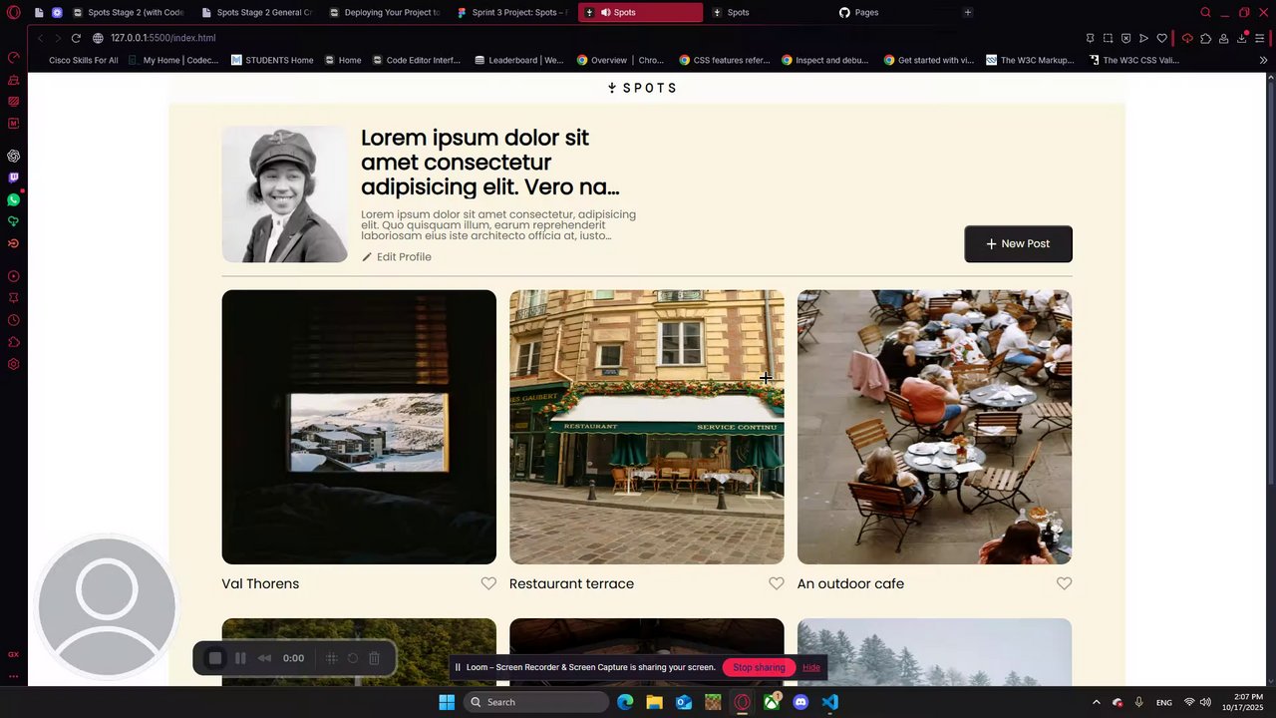
Task: Open File Explorer from taskbar
Action: [x=654, y=702]
